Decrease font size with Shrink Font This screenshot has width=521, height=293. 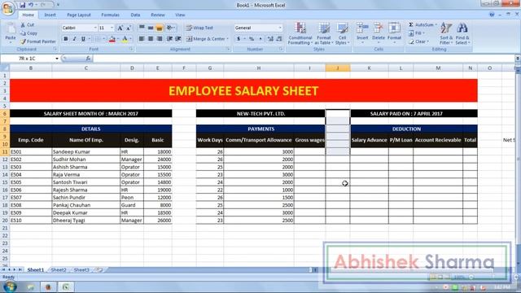129,28
